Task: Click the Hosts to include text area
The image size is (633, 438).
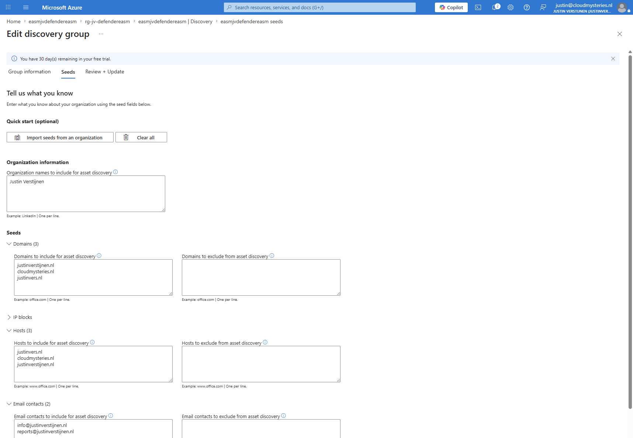Action: (x=93, y=364)
